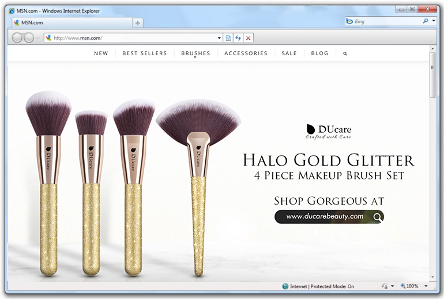
Task: Expand the address bar URL history dropdown
Action: pos(219,38)
